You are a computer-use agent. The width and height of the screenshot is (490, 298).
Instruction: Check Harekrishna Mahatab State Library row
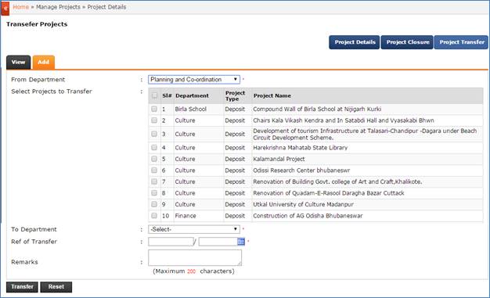click(154, 148)
